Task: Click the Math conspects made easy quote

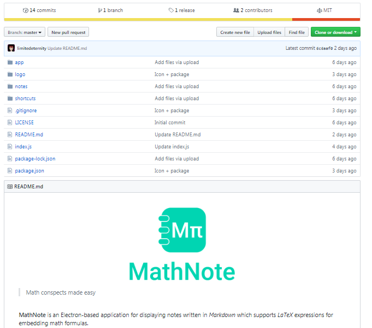Action: tap(61, 292)
